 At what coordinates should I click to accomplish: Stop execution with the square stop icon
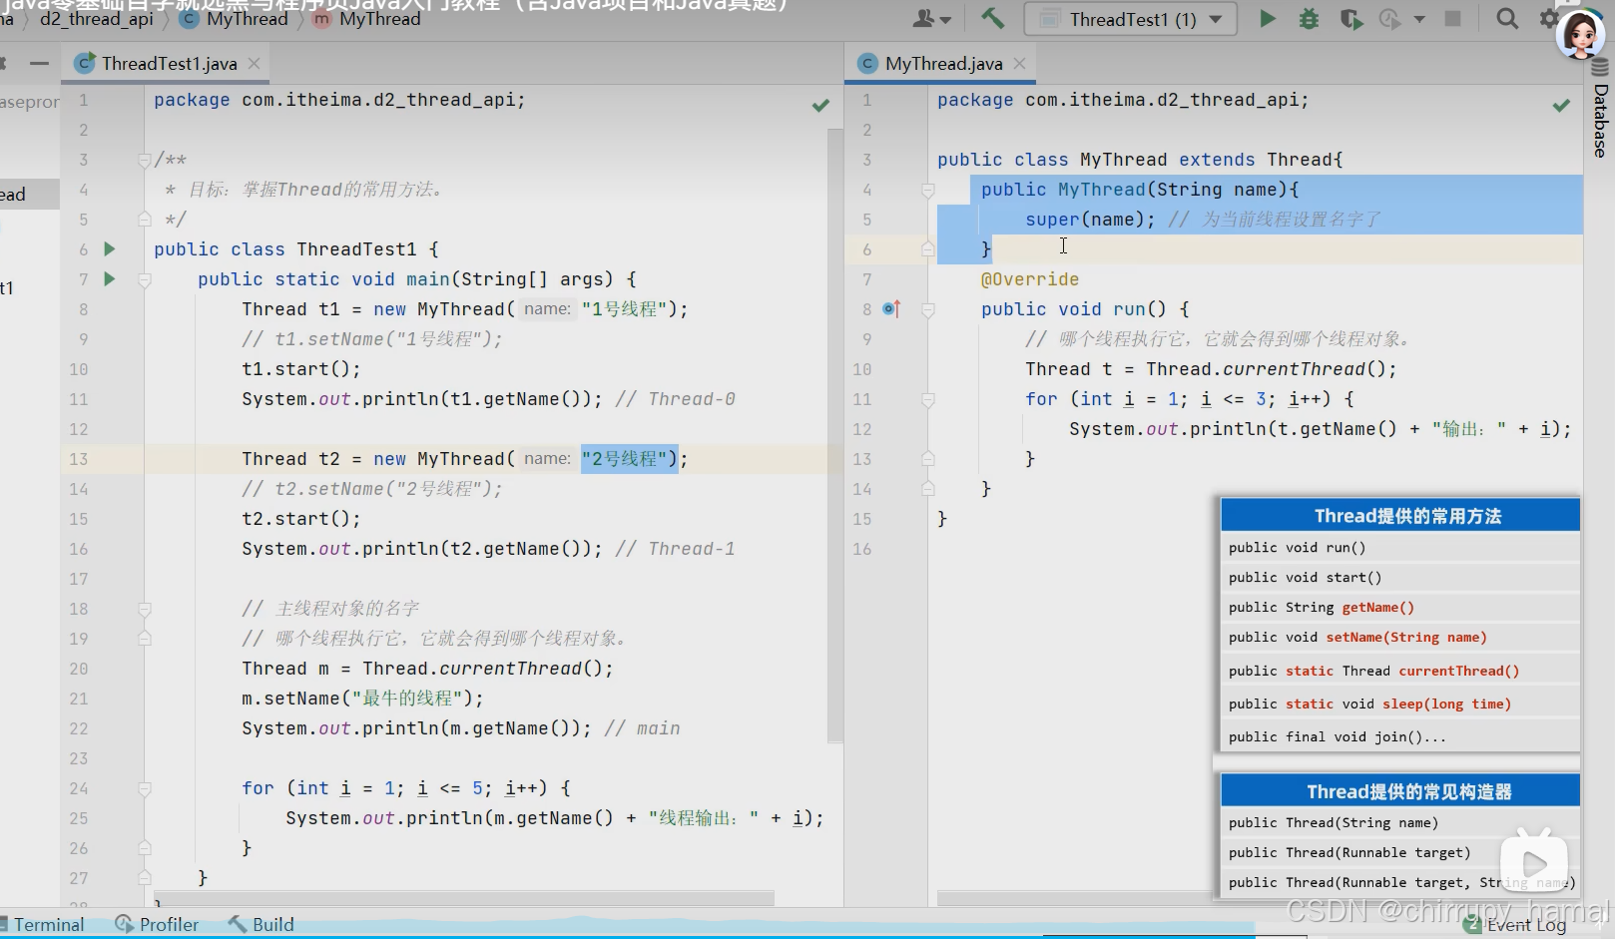pyautogui.click(x=1453, y=18)
